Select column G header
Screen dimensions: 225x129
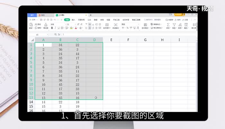(145, 40)
